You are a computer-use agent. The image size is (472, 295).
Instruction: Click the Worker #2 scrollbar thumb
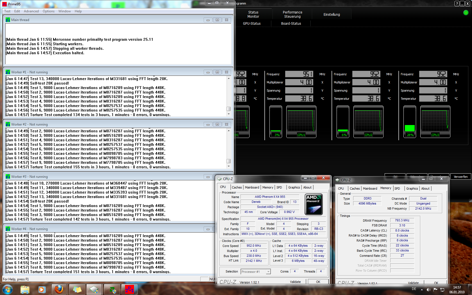(x=229, y=161)
